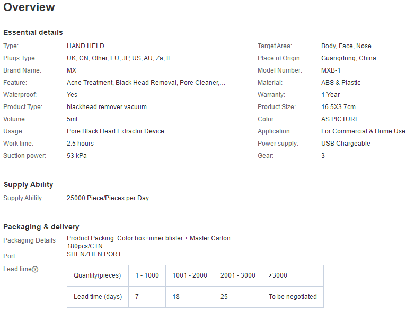
Task: Click the Brand Name value MX
Action: 72,70
